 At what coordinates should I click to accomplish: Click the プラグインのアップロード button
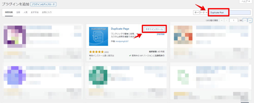pyautogui.click(x=43, y=4)
